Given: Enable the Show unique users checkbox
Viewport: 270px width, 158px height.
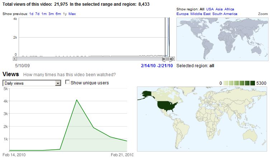Looking at the screenshot, I should pos(67,83).
